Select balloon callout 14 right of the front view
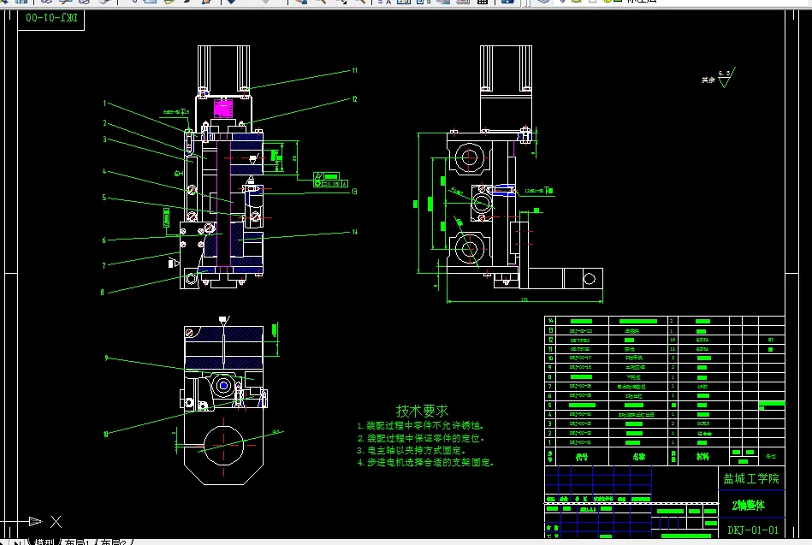 point(355,232)
